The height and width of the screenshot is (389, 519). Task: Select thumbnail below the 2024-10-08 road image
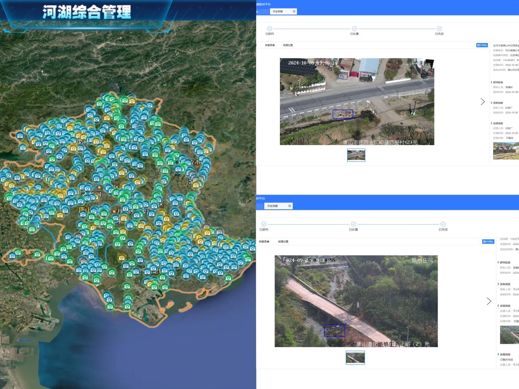click(x=356, y=155)
